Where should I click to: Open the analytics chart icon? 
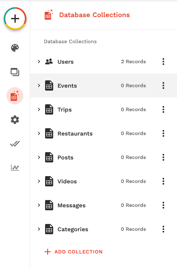pos(15,168)
